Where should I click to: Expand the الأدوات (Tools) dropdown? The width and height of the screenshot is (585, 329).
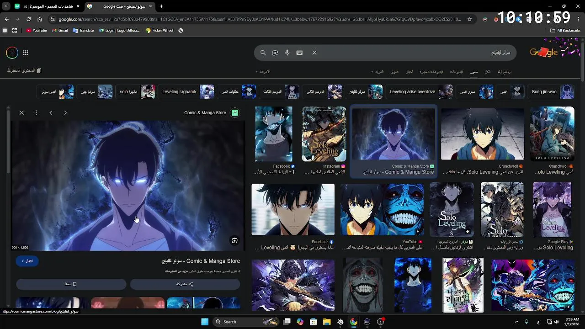pos(263,72)
